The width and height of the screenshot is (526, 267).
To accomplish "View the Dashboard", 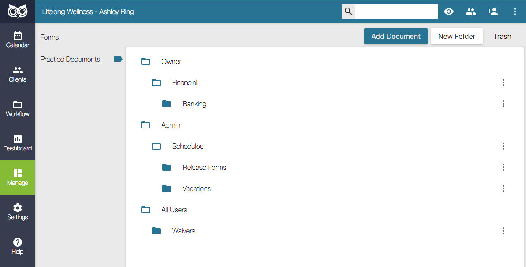I will pos(18,143).
